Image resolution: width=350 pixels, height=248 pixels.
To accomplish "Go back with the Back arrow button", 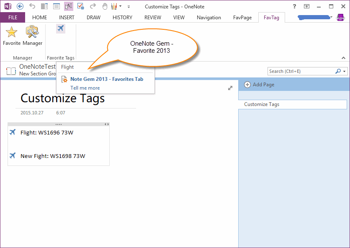I will click(20, 6).
